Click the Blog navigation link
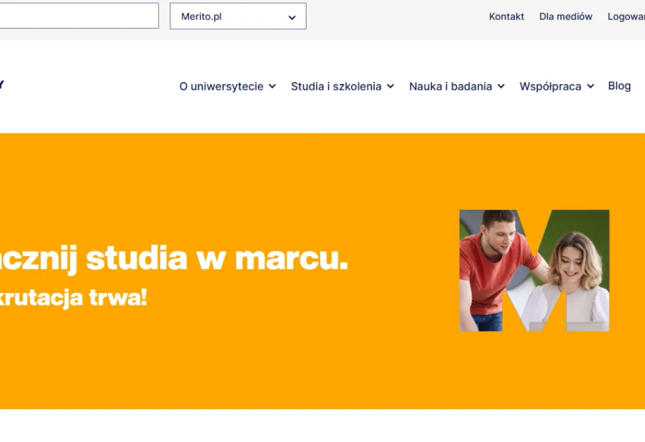The image size is (645, 442). [619, 86]
